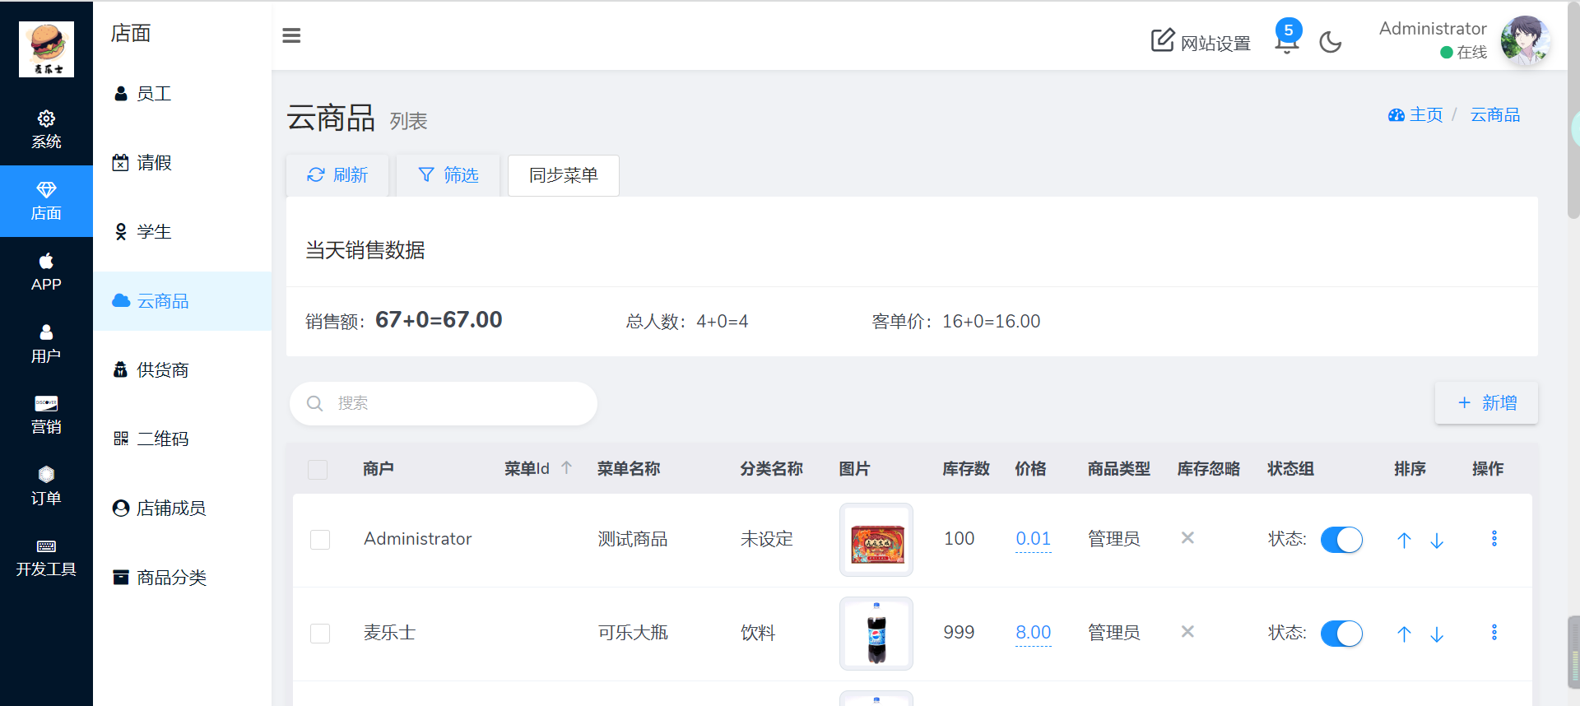Check the select-all checkbox in table header

point(318,469)
